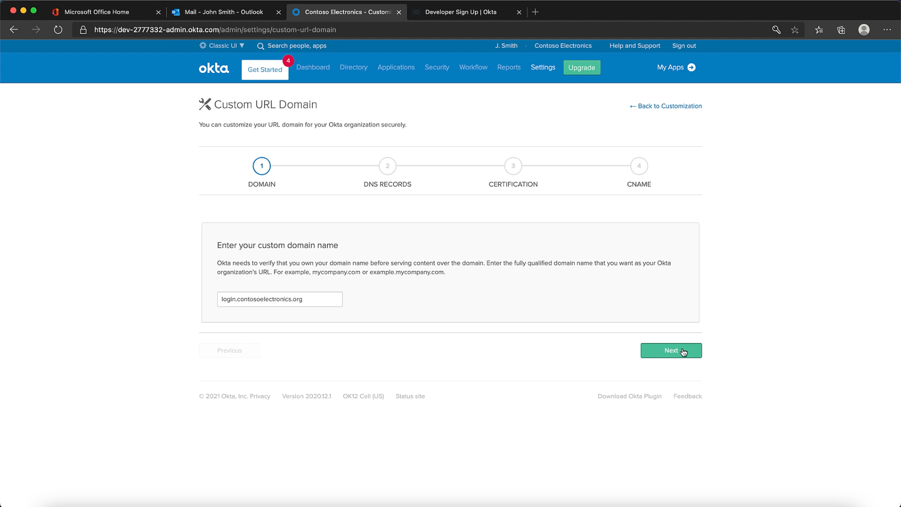Close the Microsoft Office Home tab

(x=158, y=12)
